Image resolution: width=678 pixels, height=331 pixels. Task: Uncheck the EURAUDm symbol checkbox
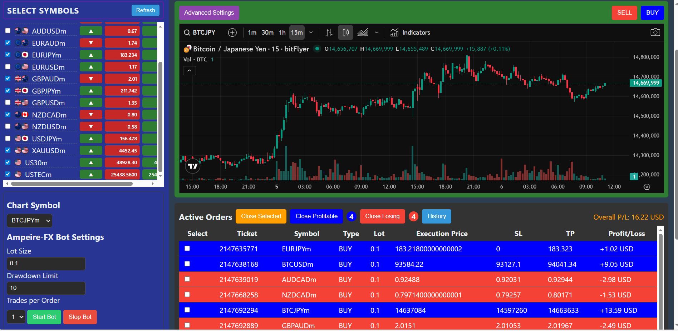tap(8, 42)
